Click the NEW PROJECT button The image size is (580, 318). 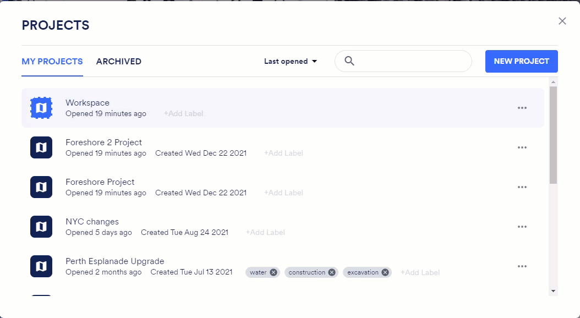pyautogui.click(x=521, y=61)
